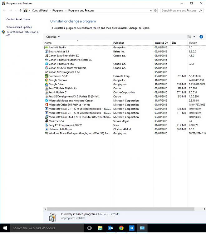
Task: Open the Settings gear taskbar icon
Action: [132, 228]
